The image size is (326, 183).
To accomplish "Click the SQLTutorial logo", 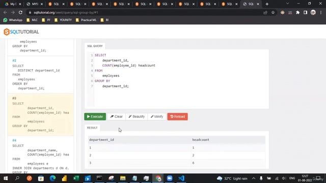I will click(21, 32).
